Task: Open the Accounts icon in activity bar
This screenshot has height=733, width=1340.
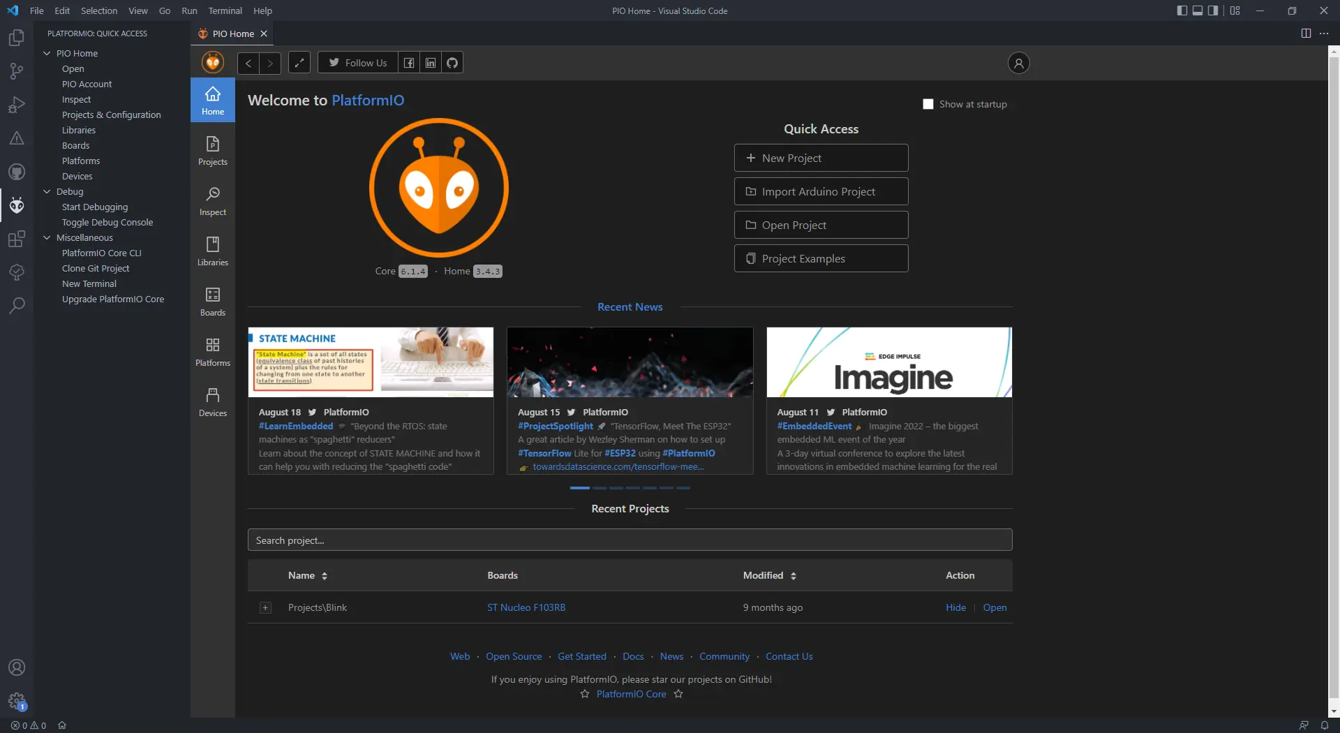Action: [17, 667]
